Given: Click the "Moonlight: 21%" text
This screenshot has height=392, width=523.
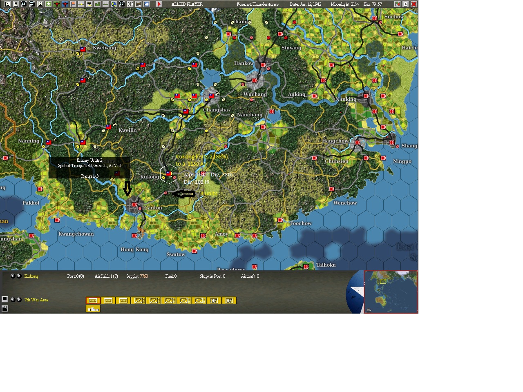Looking at the screenshot, I should pos(345,4).
